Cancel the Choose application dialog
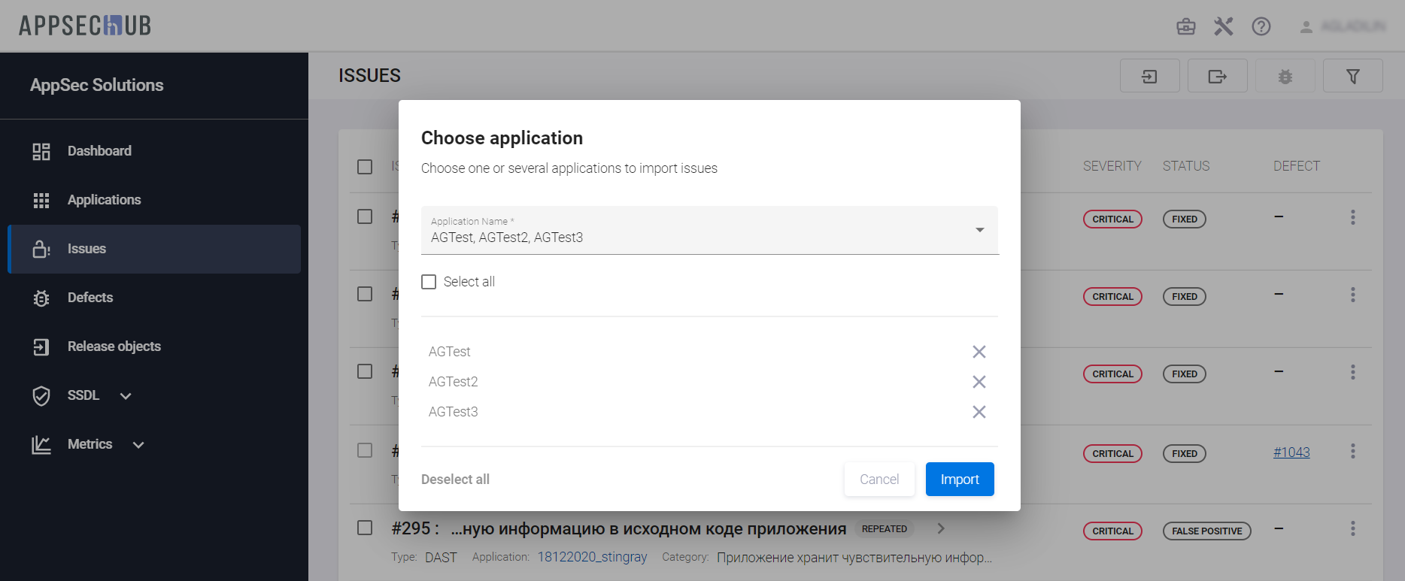Viewport: 1405px width, 581px height. point(879,480)
